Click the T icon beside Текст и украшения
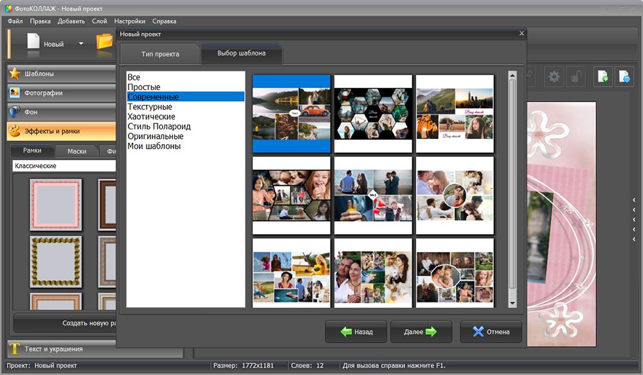This screenshot has width=643, height=375. [15, 349]
